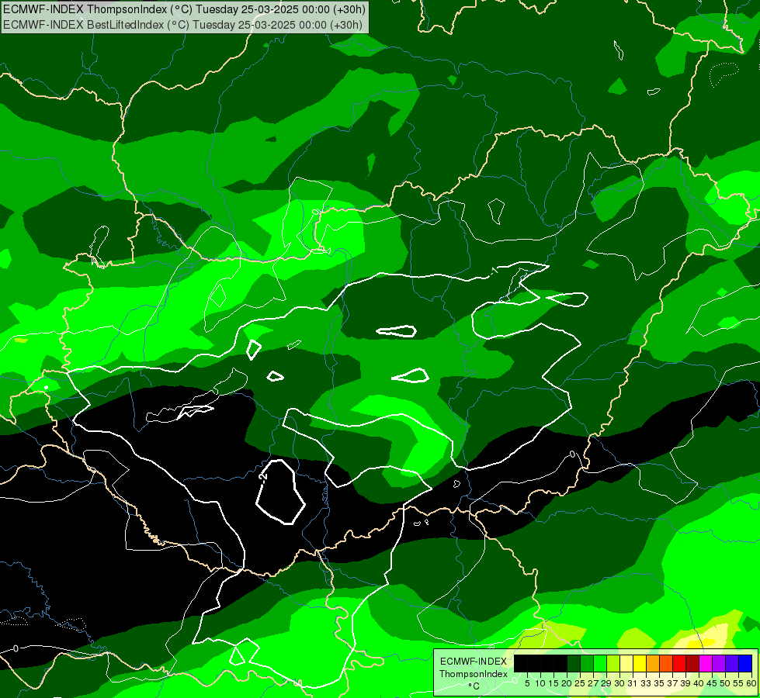Image resolution: width=760 pixels, height=698 pixels.
Task: Click the ECMWF-INDEX label in legend
Action: pyautogui.click(x=474, y=662)
